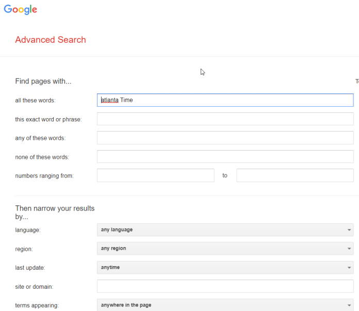Click the 'site or domain:' label text
359x311 pixels.
click(35, 287)
